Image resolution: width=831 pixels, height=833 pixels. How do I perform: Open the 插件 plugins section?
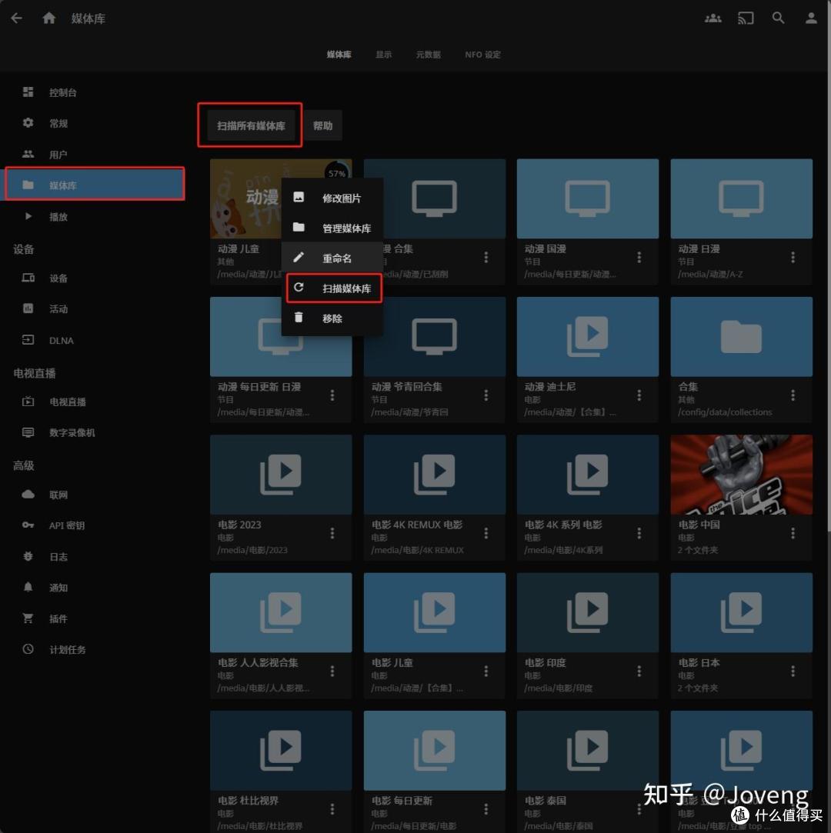[59, 618]
